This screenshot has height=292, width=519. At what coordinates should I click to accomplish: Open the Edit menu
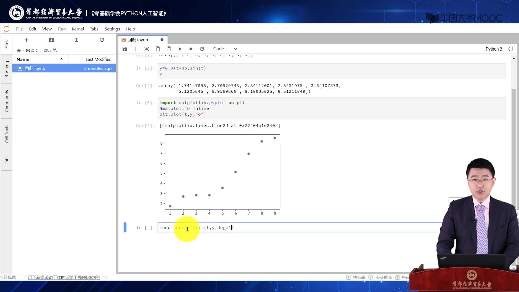(33, 29)
